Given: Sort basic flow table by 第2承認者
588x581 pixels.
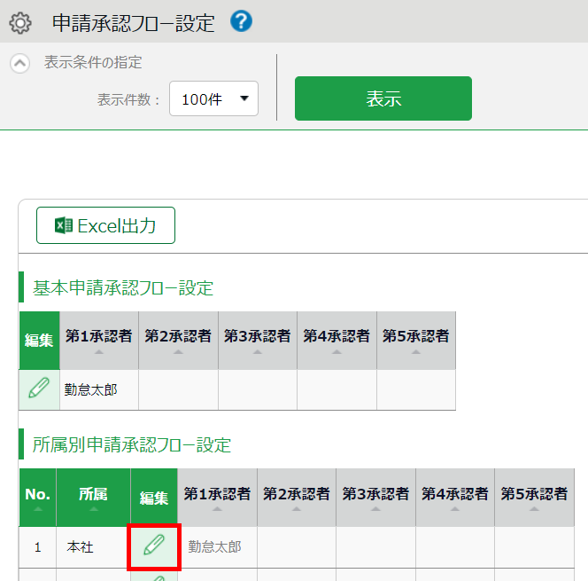Looking at the screenshot, I should (x=178, y=341).
